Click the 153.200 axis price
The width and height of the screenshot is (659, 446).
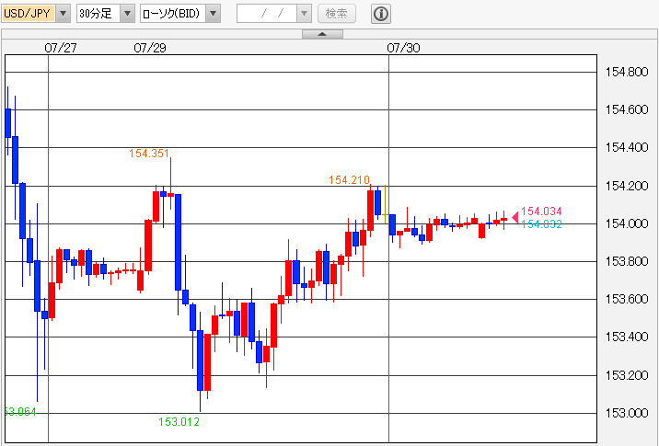[x=627, y=375]
